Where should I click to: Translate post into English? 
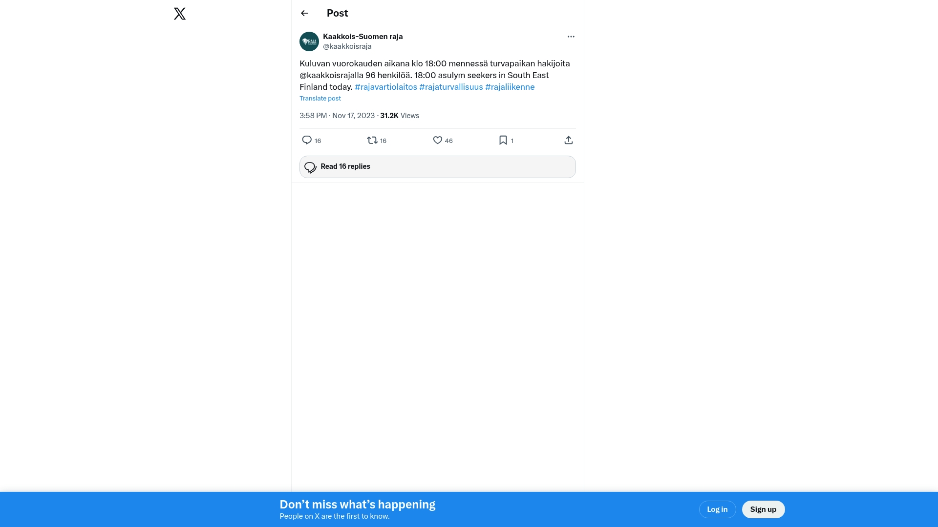pyautogui.click(x=320, y=98)
